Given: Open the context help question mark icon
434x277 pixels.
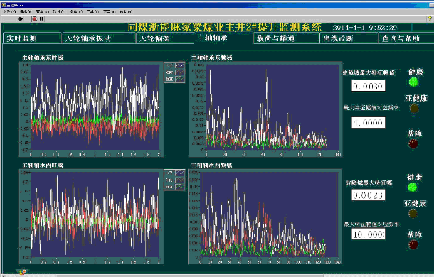Looking at the screenshot, I should point(430,18).
